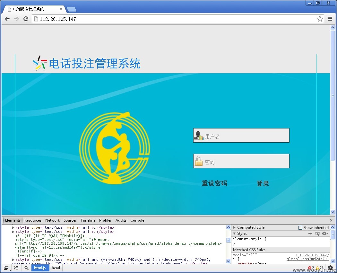
Task: Open the Network panel tab
Action: [x=52, y=220]
